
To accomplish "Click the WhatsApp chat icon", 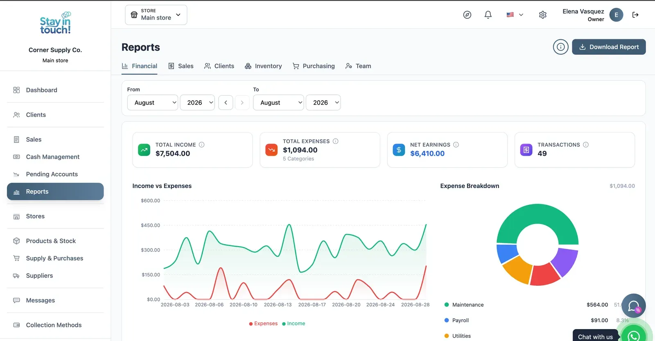I will pos(634,335).
